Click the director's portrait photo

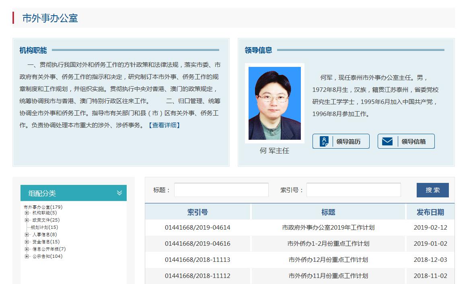click(274, 104)
